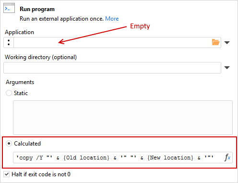This screenshot has width=238, height=183.
Task: Click inside the Static arguments text area
Action: [x=123, y=118]
